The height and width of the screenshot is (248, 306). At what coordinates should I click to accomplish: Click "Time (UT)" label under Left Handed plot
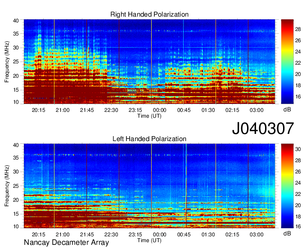pyautogui.click(x=149, y=240)
